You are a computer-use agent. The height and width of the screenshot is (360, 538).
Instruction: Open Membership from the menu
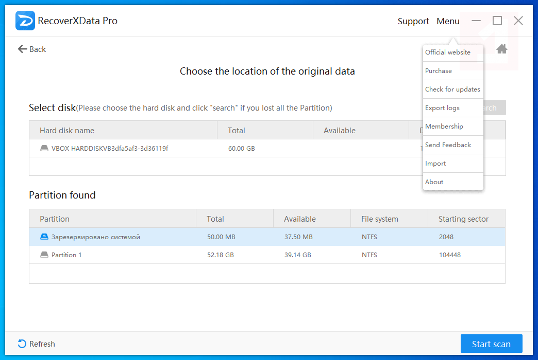tap(444, 127)
